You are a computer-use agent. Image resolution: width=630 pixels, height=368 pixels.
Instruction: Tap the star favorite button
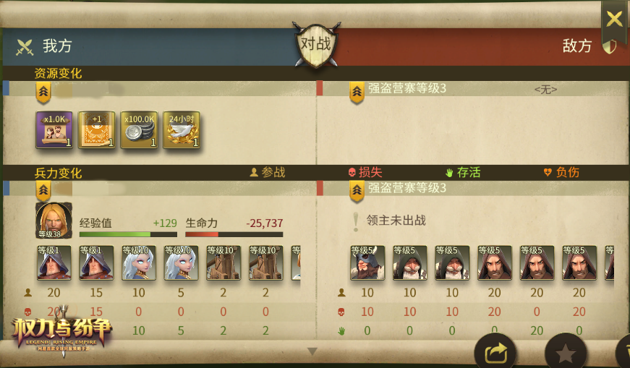(x=566, y=353)
